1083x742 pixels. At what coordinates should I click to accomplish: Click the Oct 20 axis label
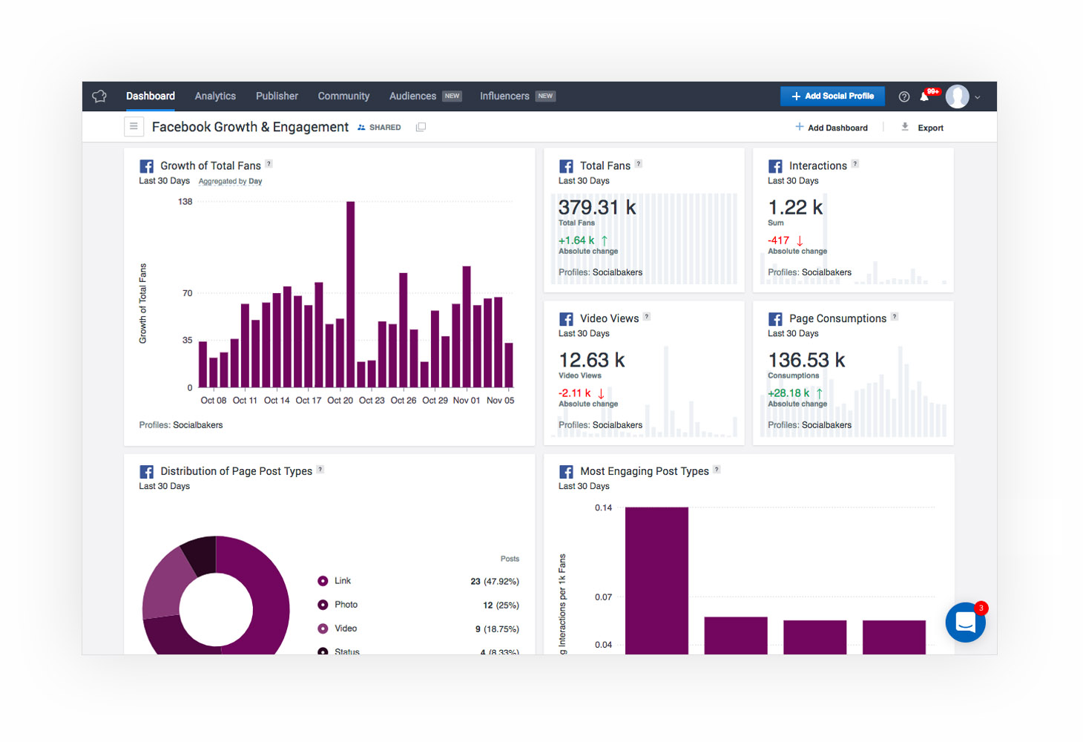pos(340,401)
